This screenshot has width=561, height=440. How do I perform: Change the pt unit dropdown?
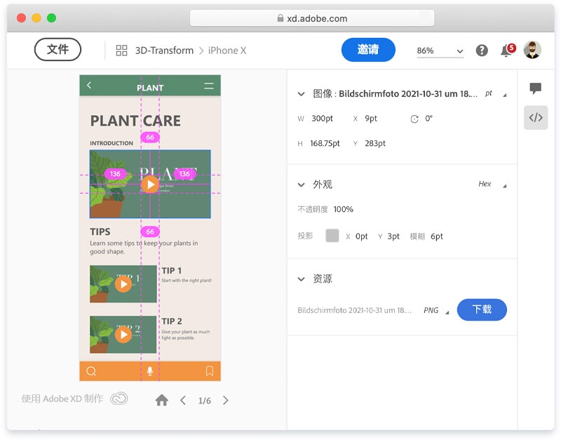pos(496,94)
